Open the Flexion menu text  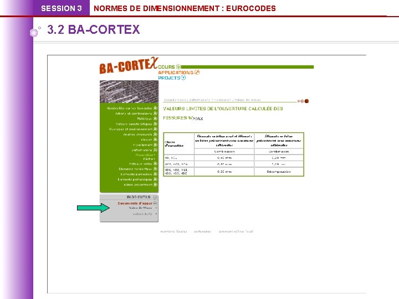point(146,140)
